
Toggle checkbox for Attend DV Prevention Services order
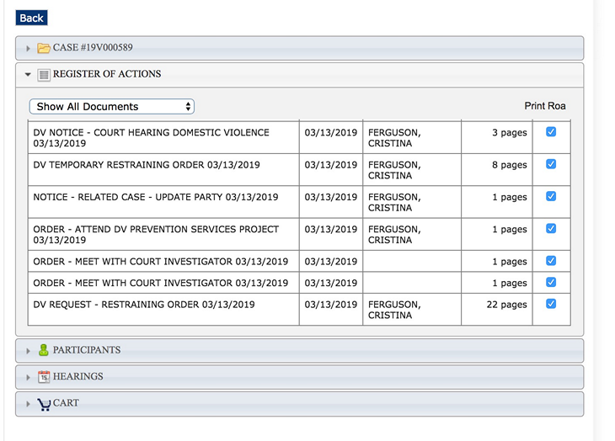click(x=551, y=228)
